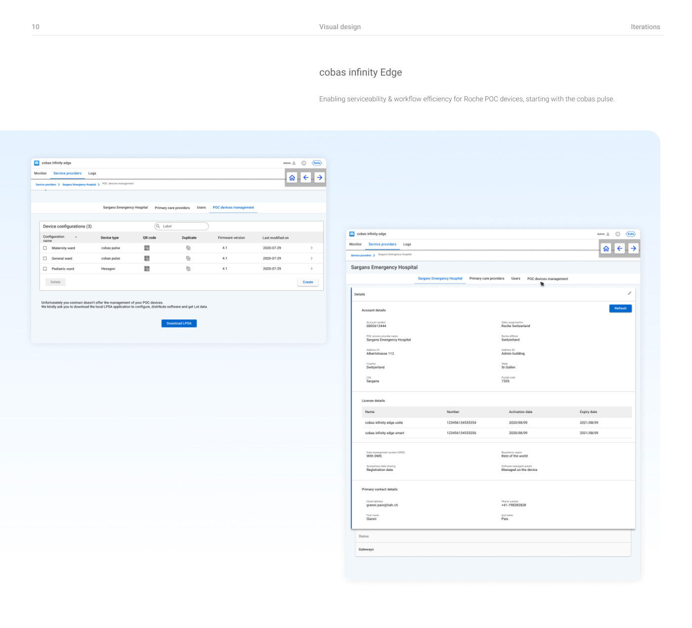Click cobas infinity edge logo in device configurations window
The image size is (692, 628).
37,163
